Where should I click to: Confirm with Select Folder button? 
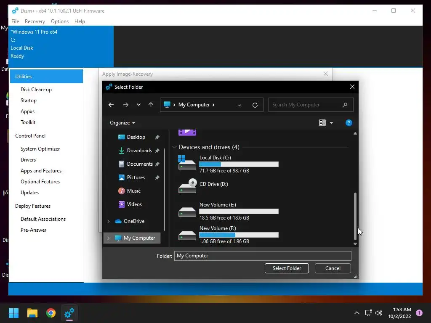[287, 268]
